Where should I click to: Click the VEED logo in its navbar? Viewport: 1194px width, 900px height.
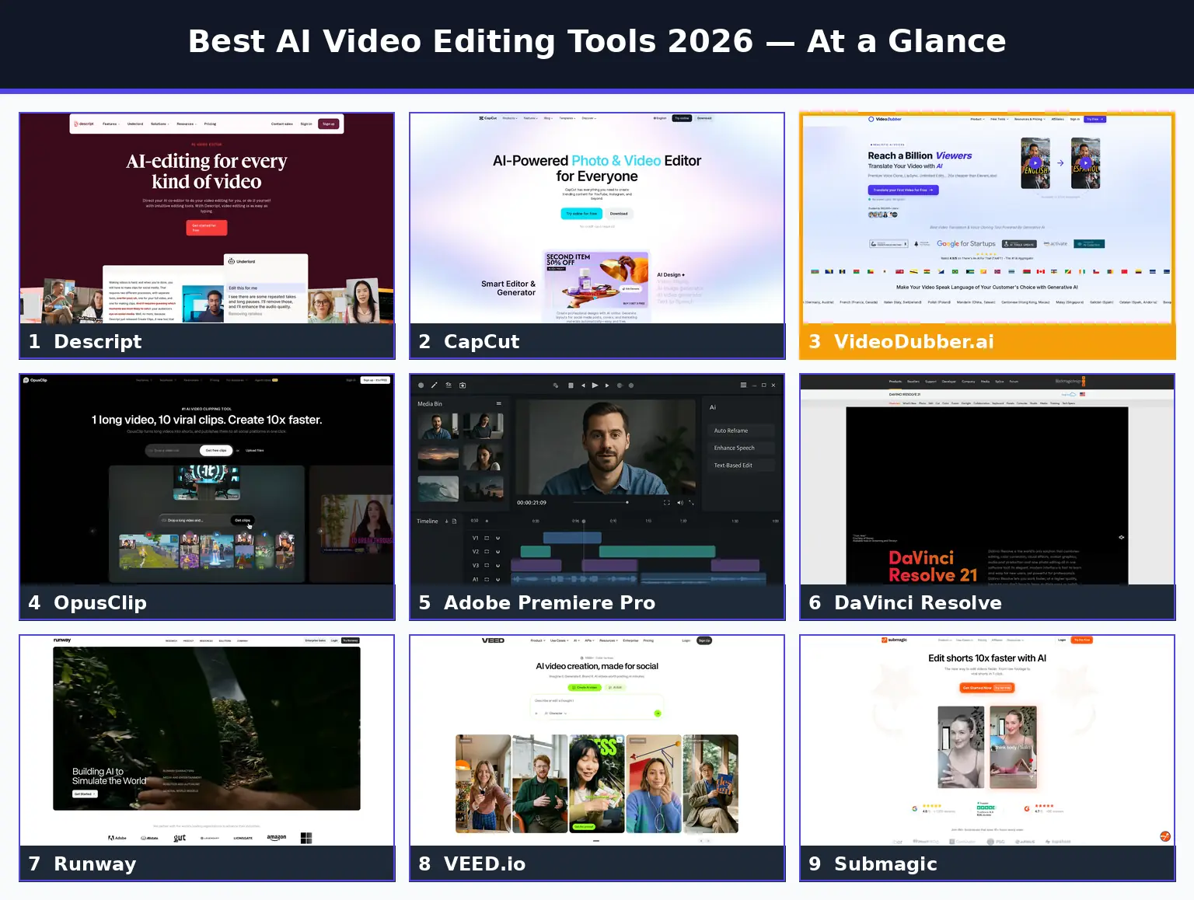[493, 640]
